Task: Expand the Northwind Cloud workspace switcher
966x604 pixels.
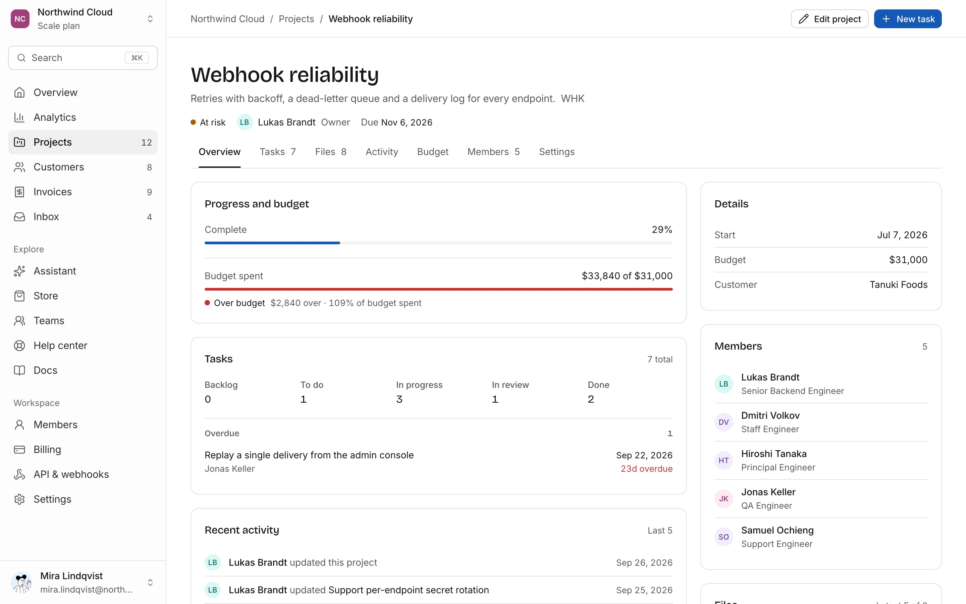Action: [150, 19]
